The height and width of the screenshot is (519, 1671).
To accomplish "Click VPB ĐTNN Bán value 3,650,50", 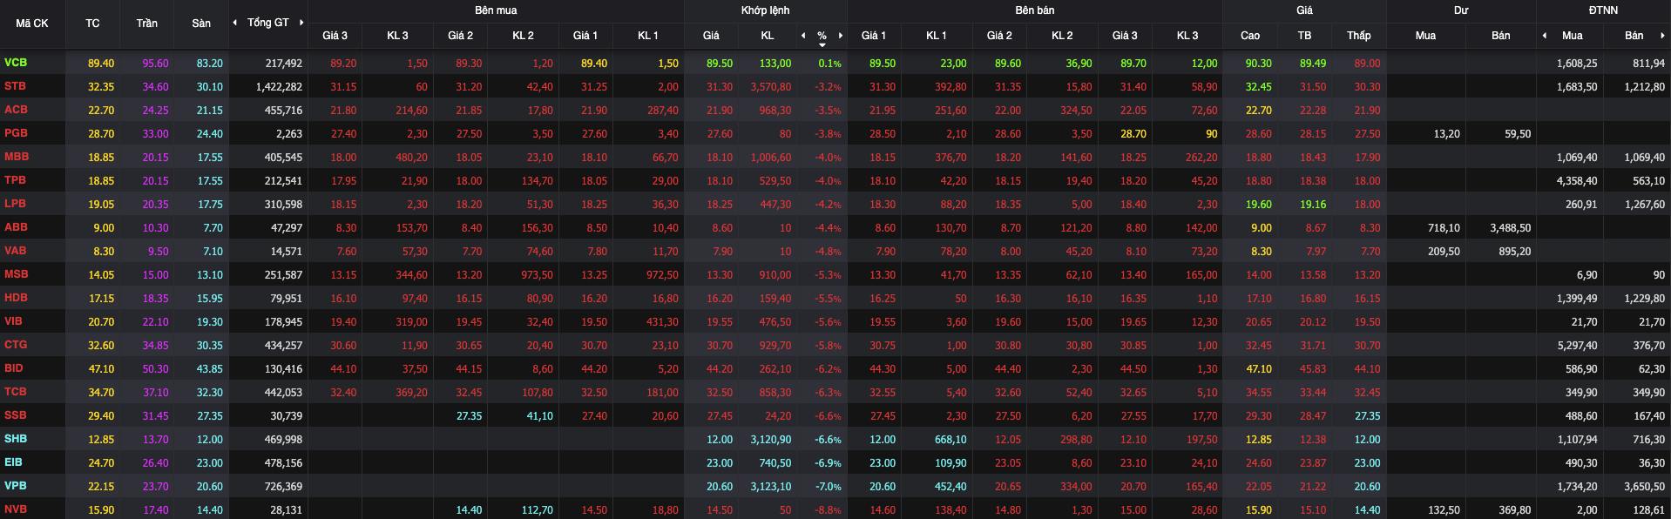I will (x=1644, y=487).
